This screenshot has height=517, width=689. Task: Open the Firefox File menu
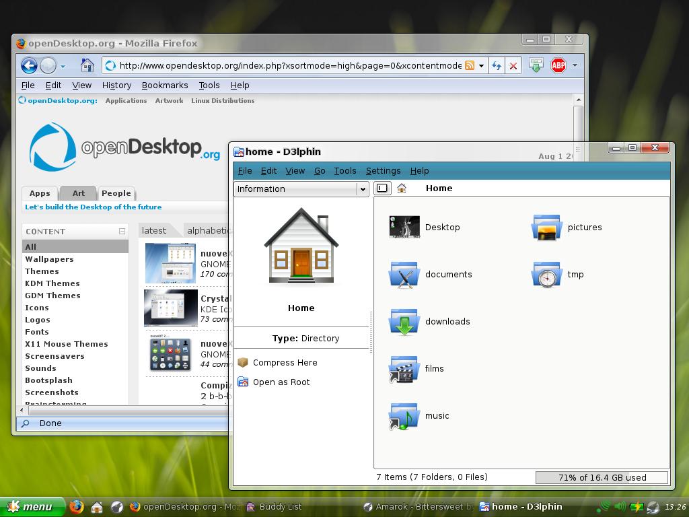[28, 85]
